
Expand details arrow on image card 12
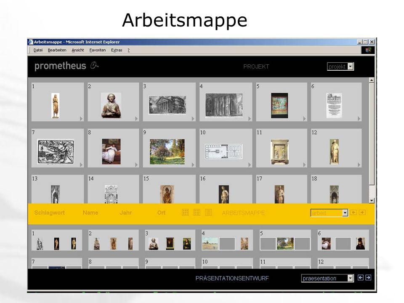[x=359, y=165]
